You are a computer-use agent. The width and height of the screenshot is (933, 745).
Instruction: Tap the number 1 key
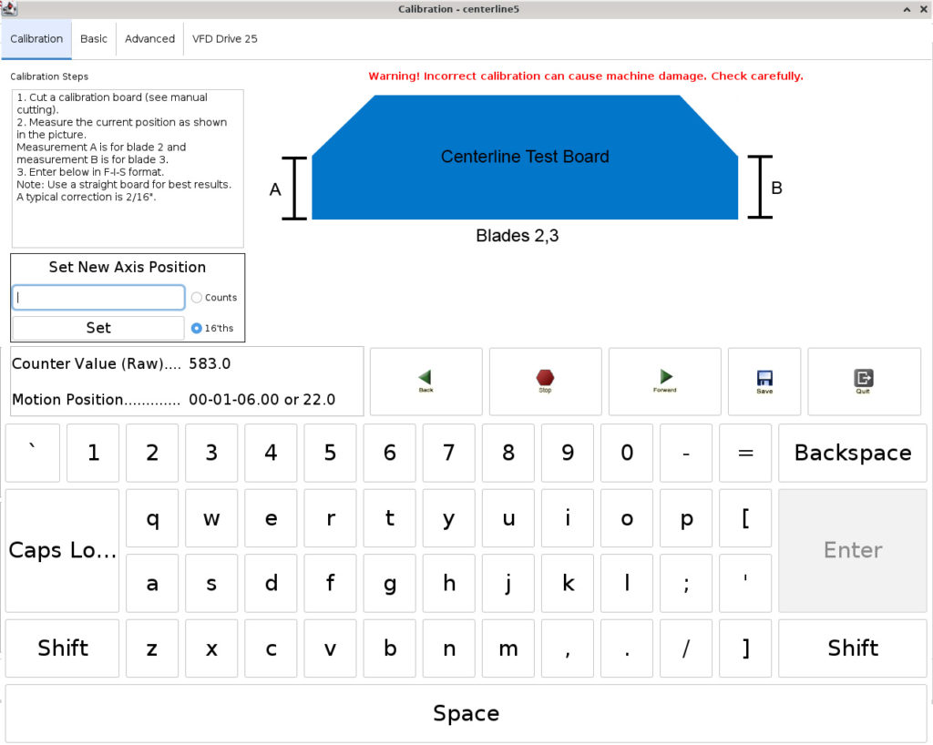point(93,453)
